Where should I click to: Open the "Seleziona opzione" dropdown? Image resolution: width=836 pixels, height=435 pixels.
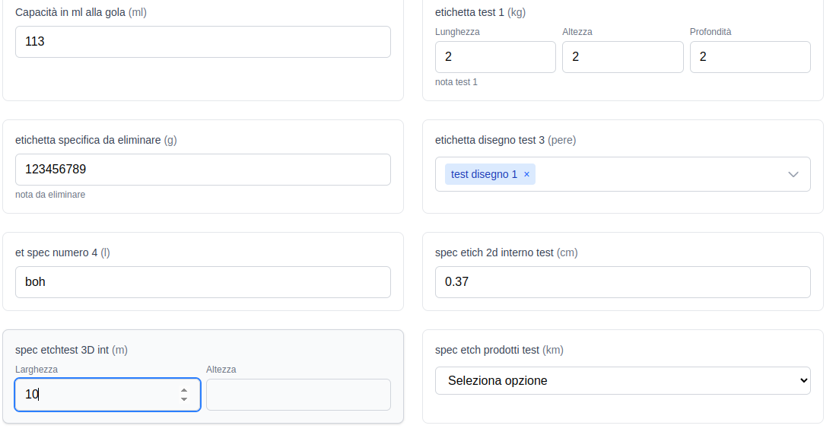click(622, 380)
